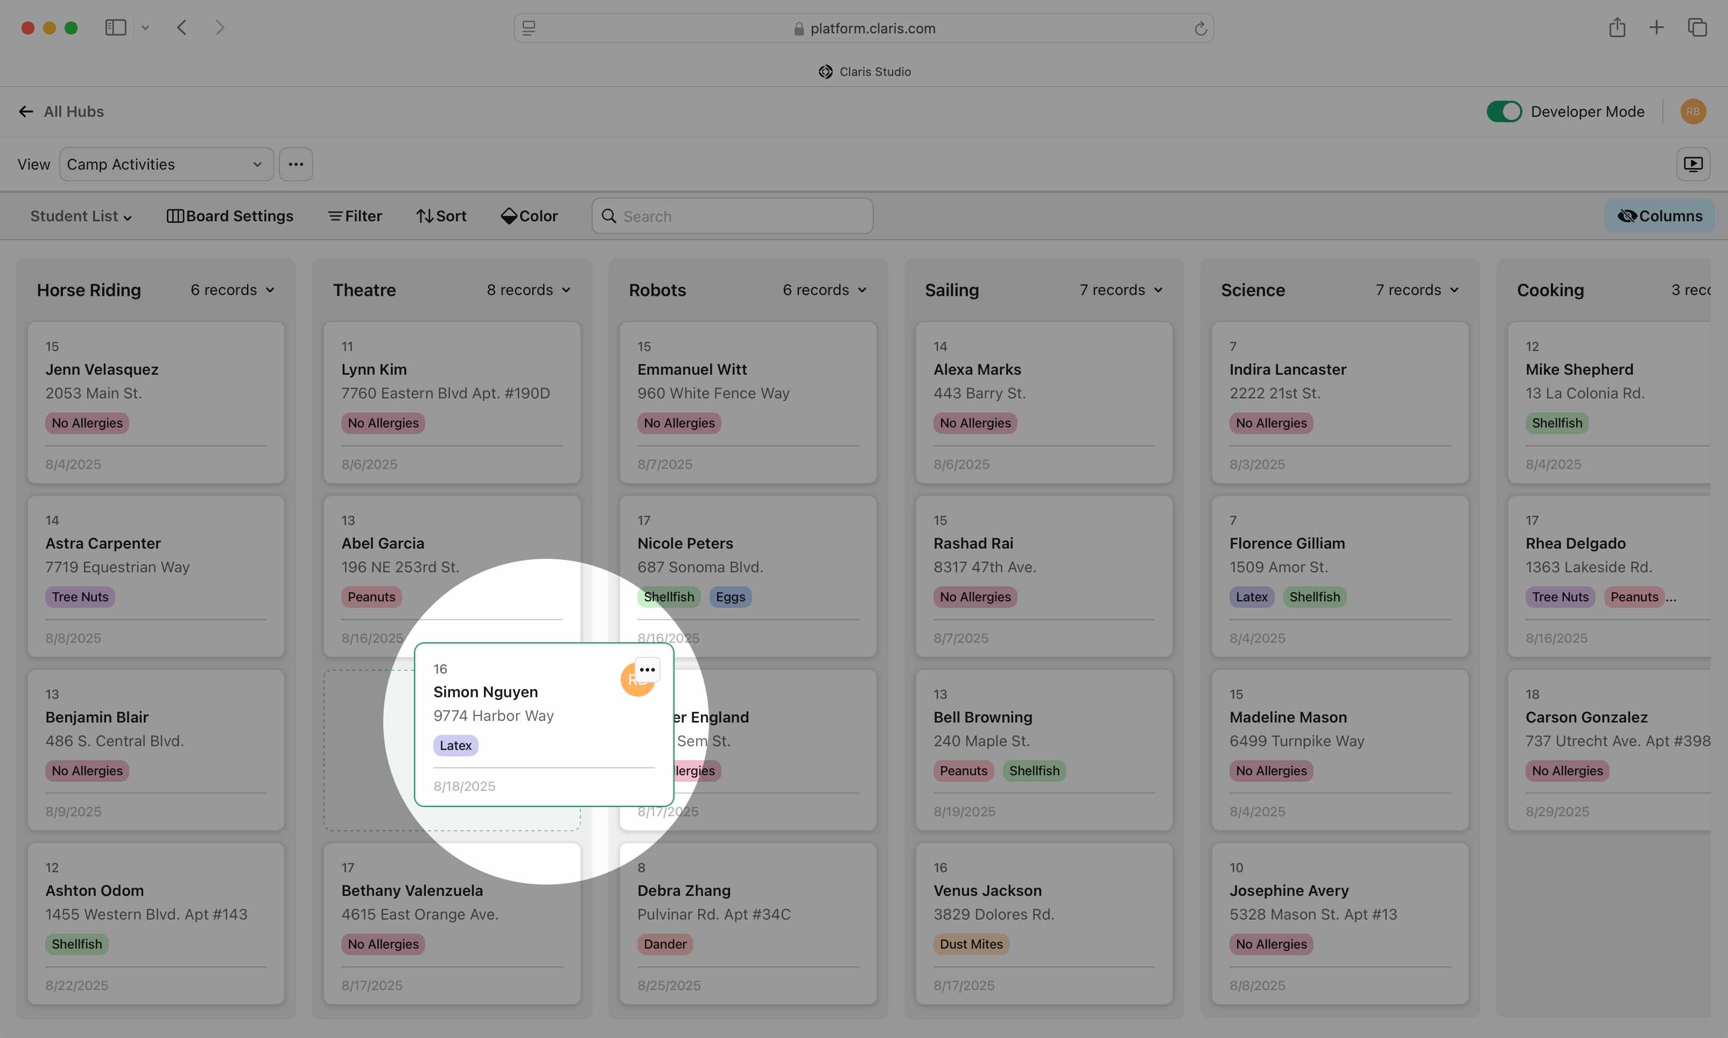Click the preview play icon at top right
The width and height of the screenshot is (1728, 1038).
point(1692,164)
